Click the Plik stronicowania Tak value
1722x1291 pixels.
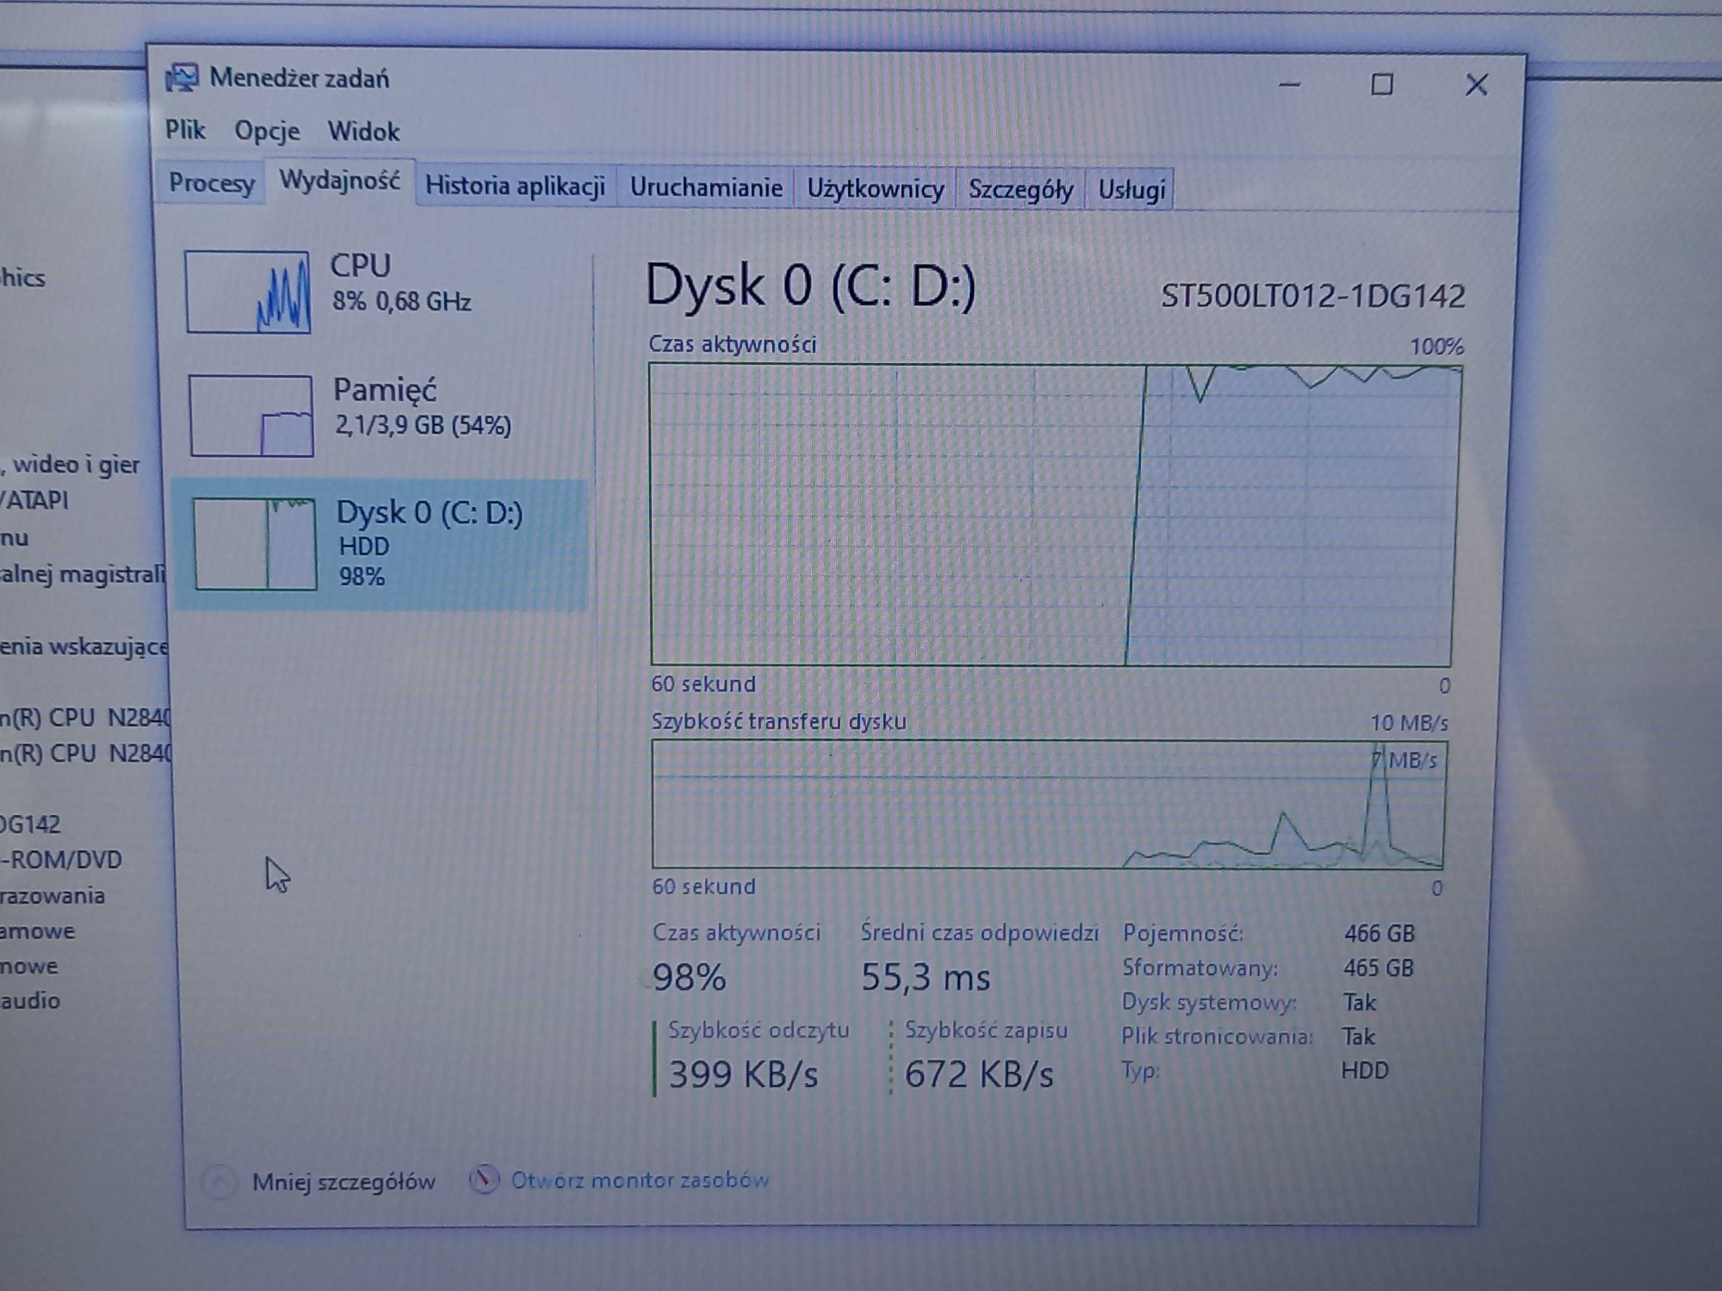click(x=1359, y=1037)
